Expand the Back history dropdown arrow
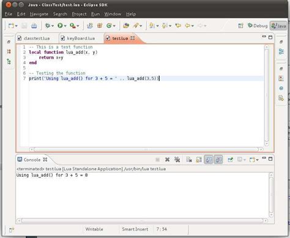The width and height of the screenshot is (290, 238). pos(193,26)
